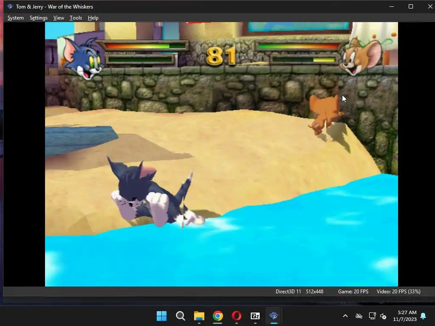
Task: Open File Explorer from the taskbar
Action: tap(199, 316)
